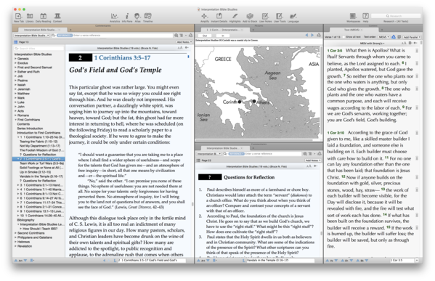
Task: Adjust text size in main commentary pane
Action: [180, 48]
